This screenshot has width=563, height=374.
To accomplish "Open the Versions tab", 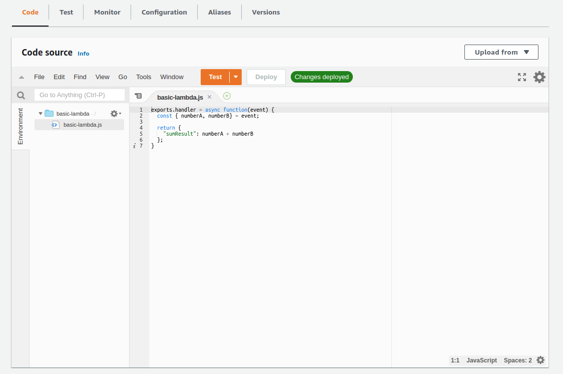I will pyautogui.click(x=266, y=12).
